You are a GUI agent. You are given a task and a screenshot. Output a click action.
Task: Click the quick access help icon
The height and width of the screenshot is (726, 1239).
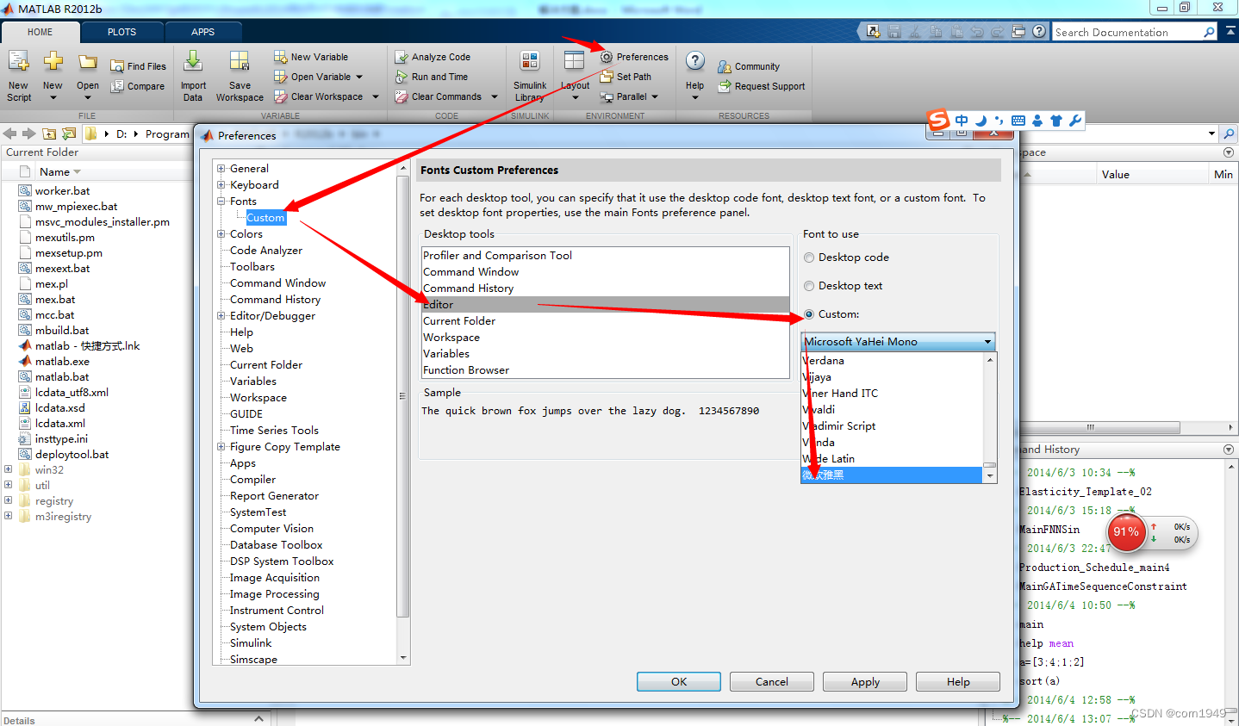[x=1039, y=32]
